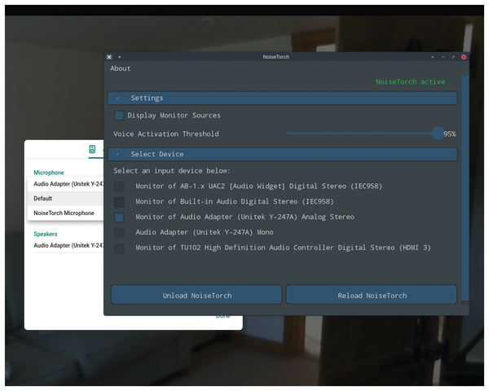Viewport: 489px width, 391px height.
Task: Select Audio Adapter (Unitek Y-247A) Mono checkbox
Action: 119,232
